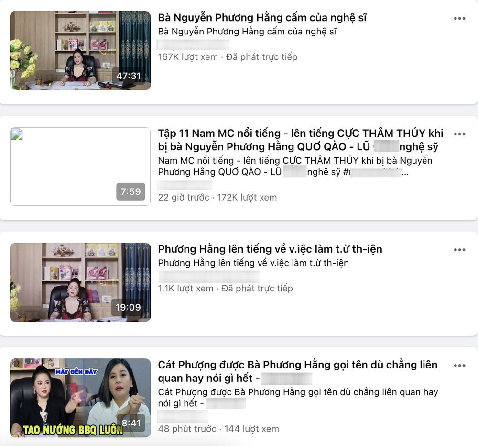
Task: Open blurred page name under the 172K views video
Action: coord(185,185)
